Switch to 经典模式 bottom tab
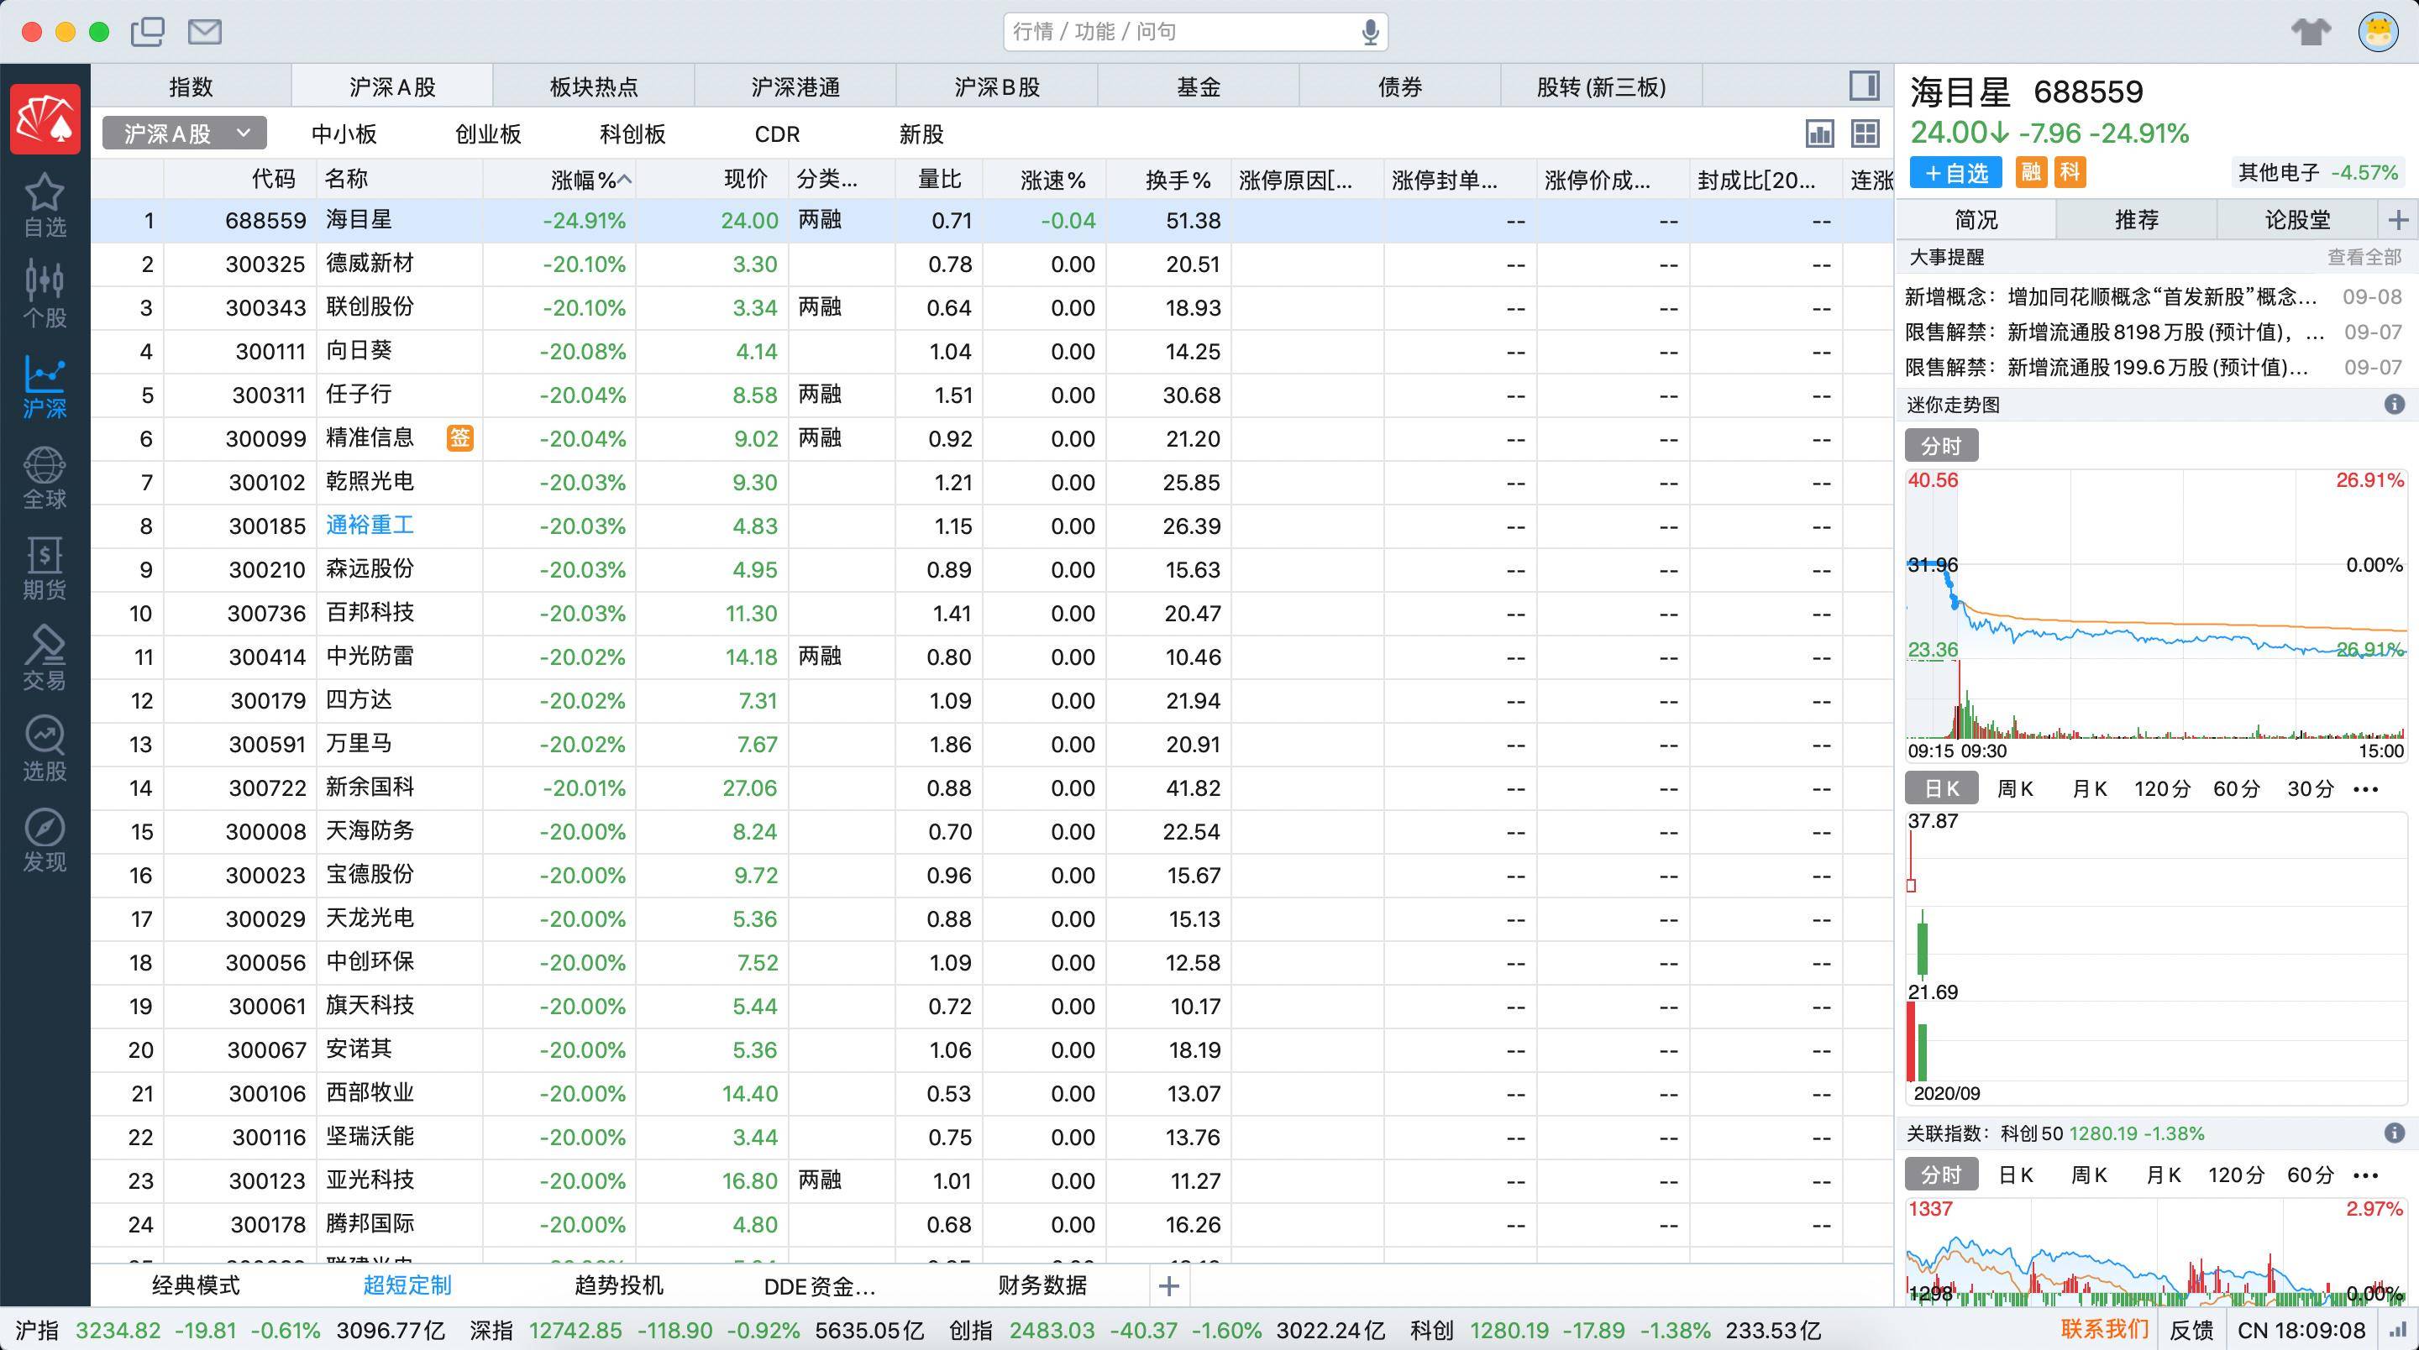Viewport: 2419px width, 1350px height. tap(196, 1285)
